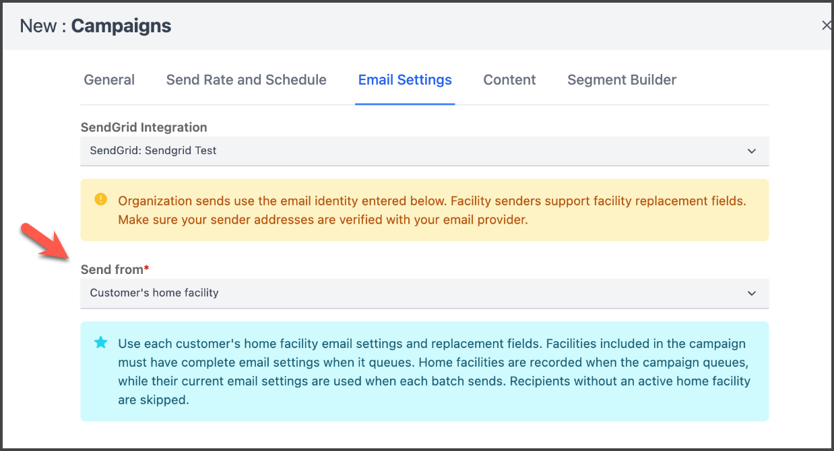
Task: Click the blue home facility info box
Action: pyautogui.click(x=424, y=372)
